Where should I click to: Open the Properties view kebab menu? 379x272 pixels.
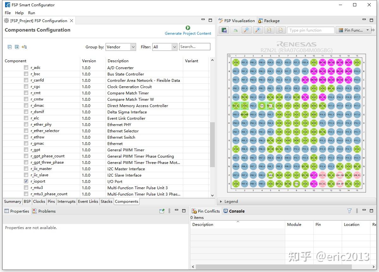(169, 211)
